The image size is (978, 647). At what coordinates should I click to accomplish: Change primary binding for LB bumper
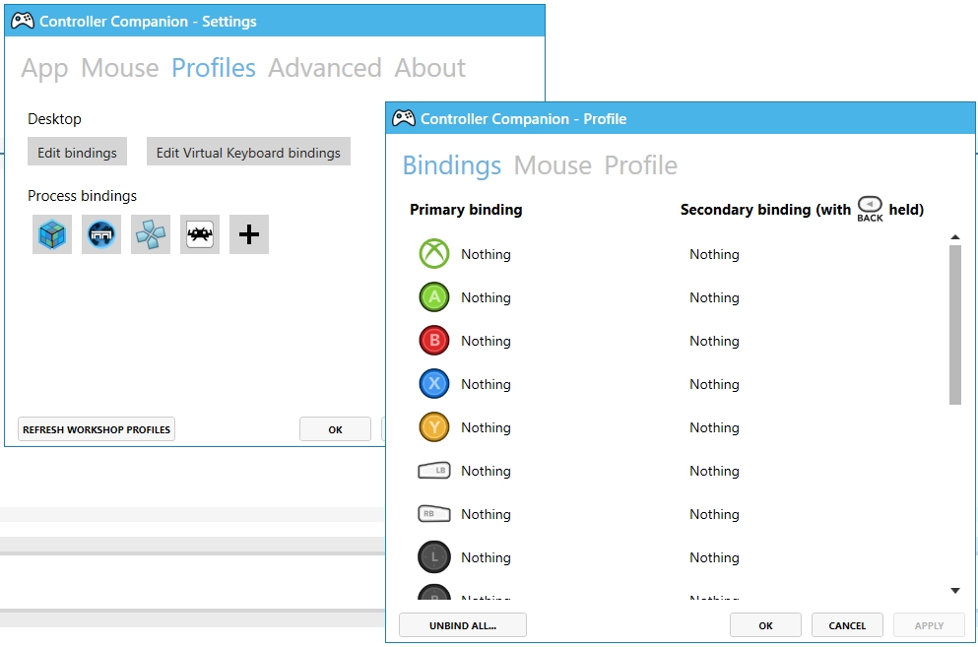pyautogui.click(x=486, y=471)
